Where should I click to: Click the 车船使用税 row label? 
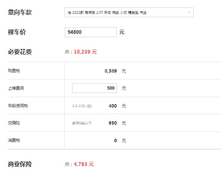tap(18, 106)
